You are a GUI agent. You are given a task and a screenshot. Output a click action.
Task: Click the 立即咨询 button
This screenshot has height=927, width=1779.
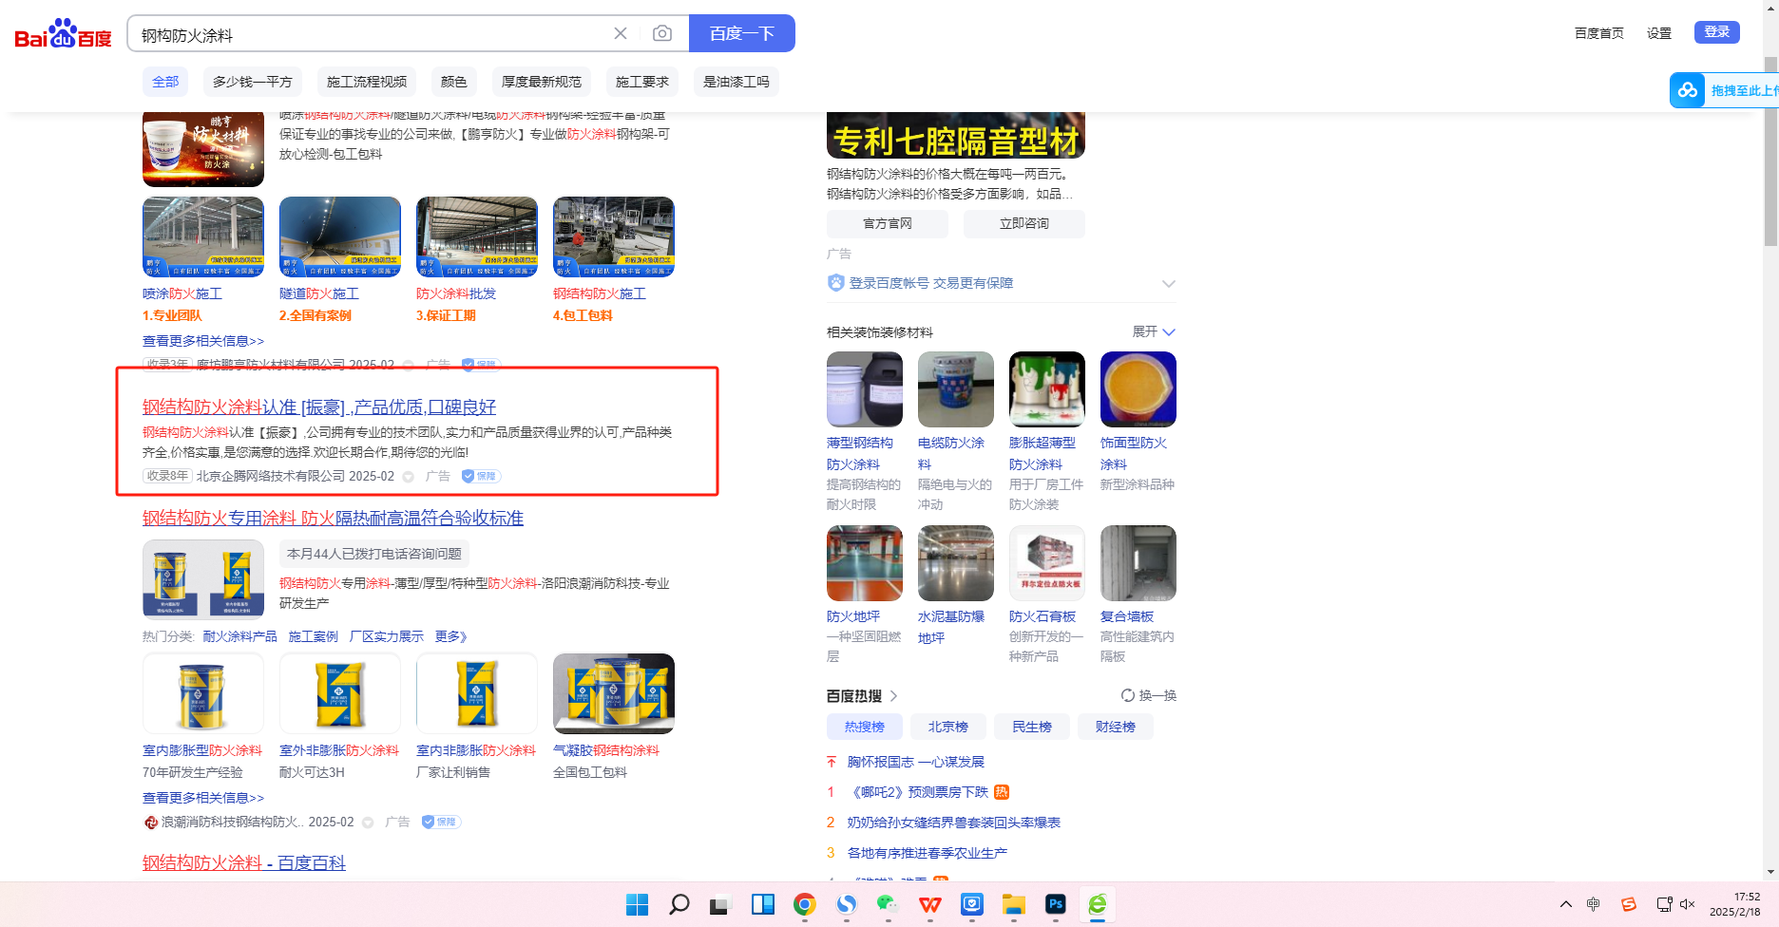[x=1024, y=224]
